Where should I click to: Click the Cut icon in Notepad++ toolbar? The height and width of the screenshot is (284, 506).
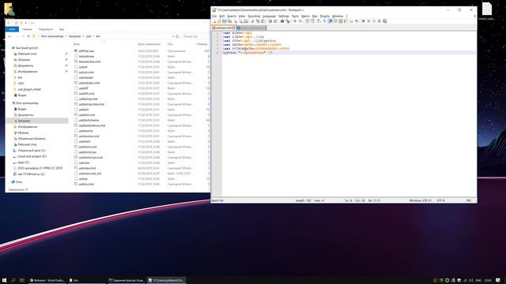(253, 21)
